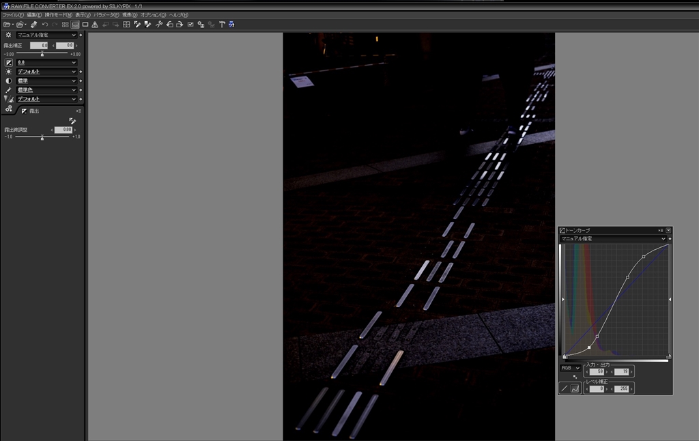
Task: Toggle the highlight warning triangle icon
Action: 95,25
